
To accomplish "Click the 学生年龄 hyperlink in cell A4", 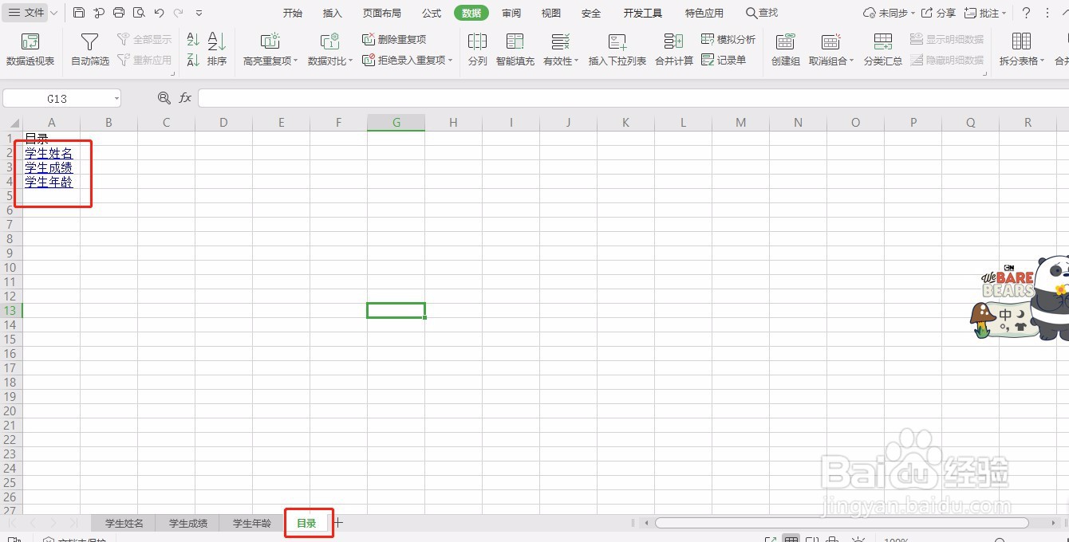I will [49, 182].
